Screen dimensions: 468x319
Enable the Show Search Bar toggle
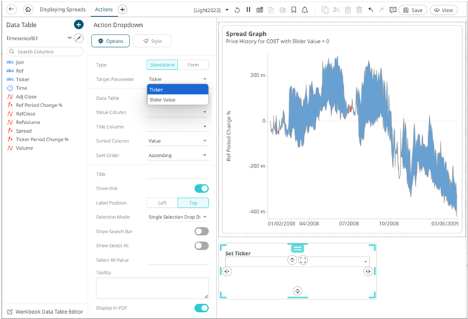point(202,231)
